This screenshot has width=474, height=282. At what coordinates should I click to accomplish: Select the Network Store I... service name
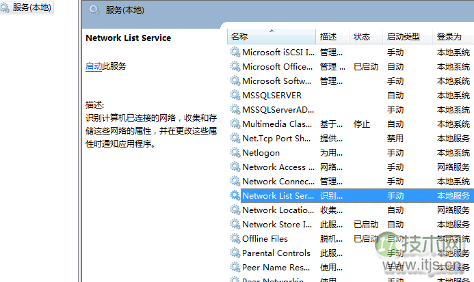[x=277, y=225]
